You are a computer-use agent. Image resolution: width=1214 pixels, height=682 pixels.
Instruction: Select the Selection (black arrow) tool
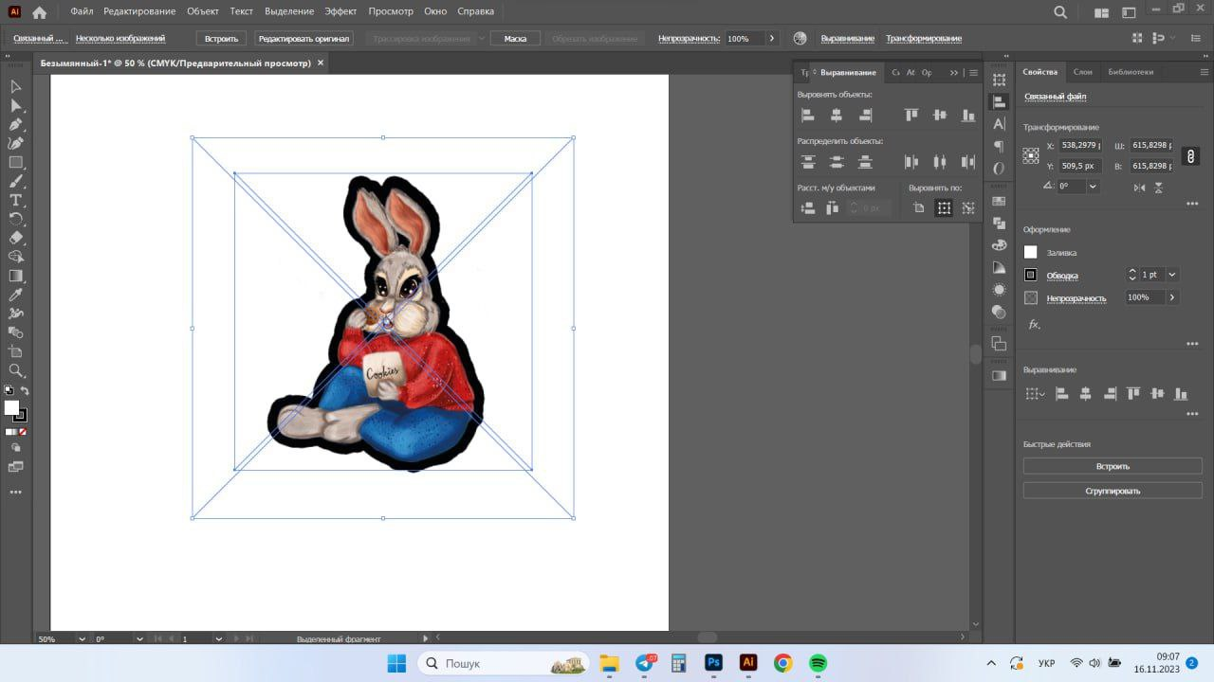(16, 86)
